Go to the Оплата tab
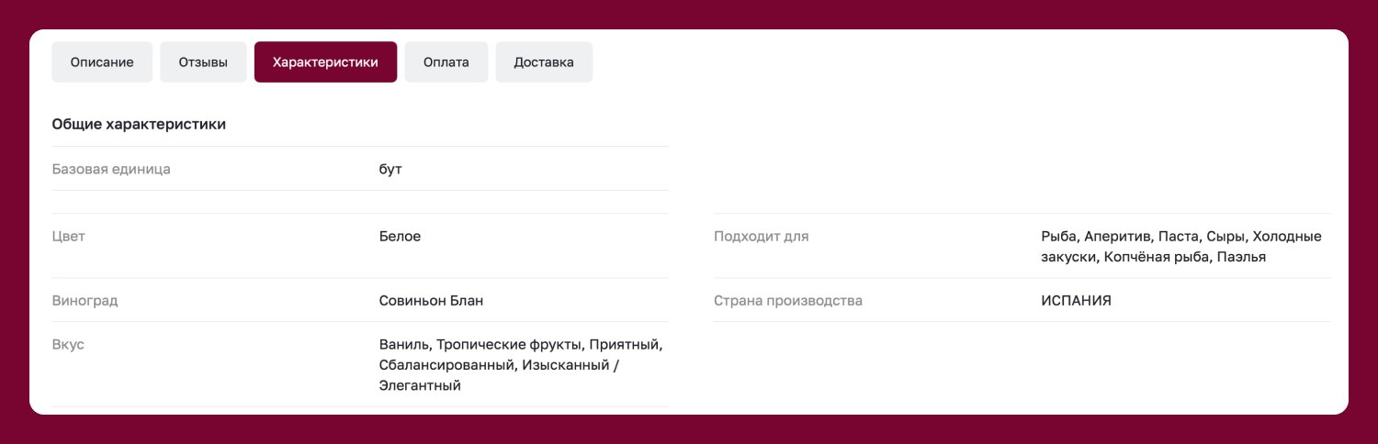Image resolution: width=1378 pixels, height=444 pixels. pyautogui.click(x=446, y=62)
